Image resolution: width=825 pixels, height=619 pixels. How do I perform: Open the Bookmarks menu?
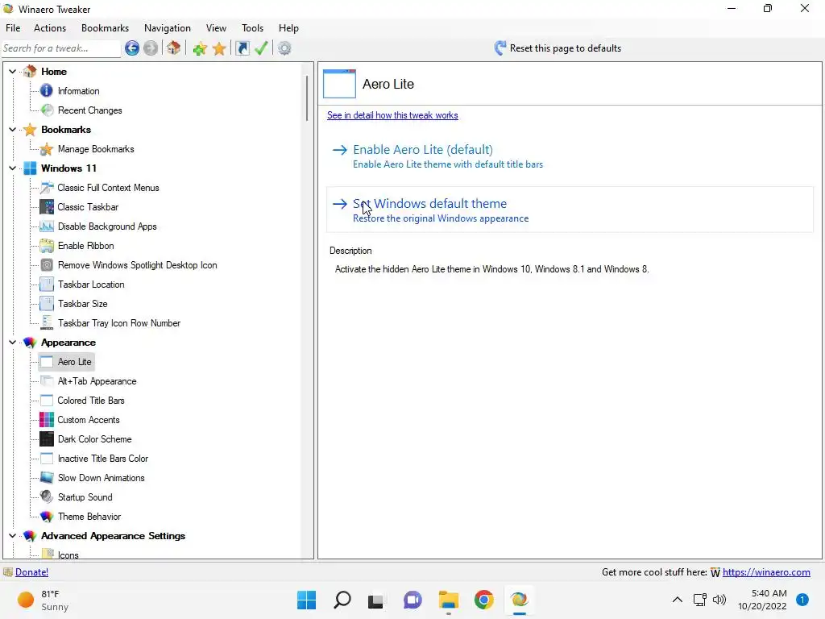coord(105,28)
